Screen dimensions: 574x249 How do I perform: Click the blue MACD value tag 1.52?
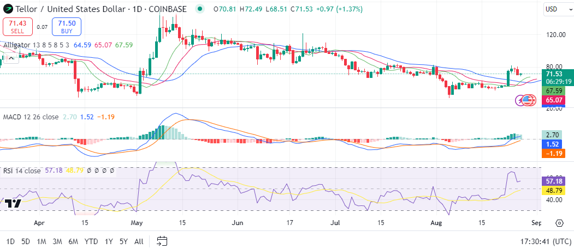pyautogui.click(x=553, y=144)
